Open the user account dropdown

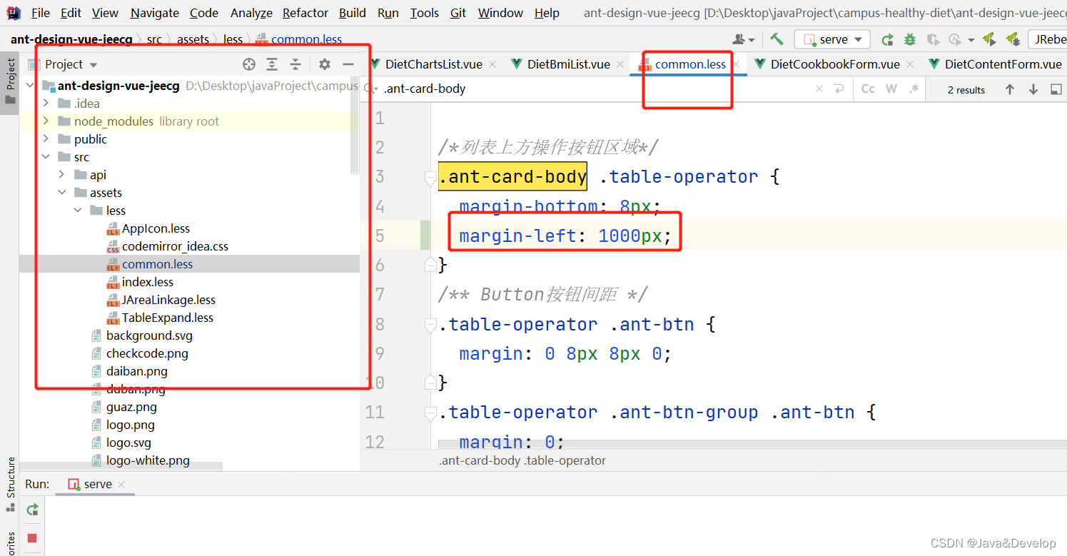point(743,39)
